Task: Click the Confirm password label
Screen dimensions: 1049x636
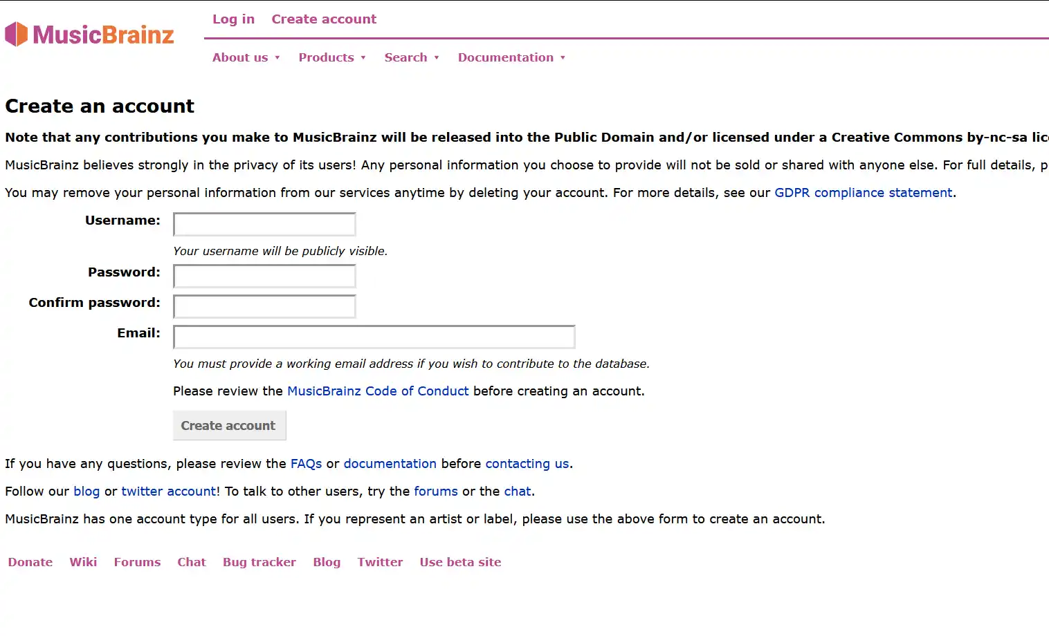Action: pos(94,303)
